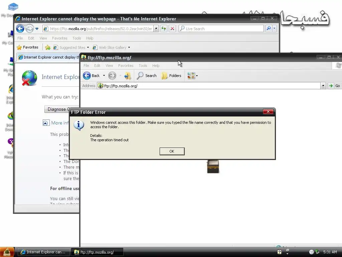Close the FTP Folder Error dialog
The image size is (342, 257).
(268, 112)
